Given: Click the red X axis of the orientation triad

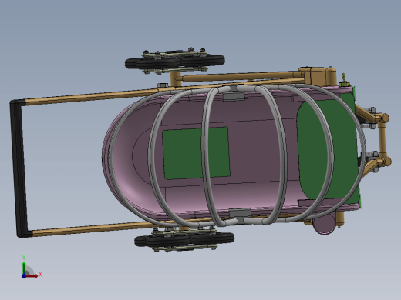Looking at the screenshot, I should [x=32, y=276].
